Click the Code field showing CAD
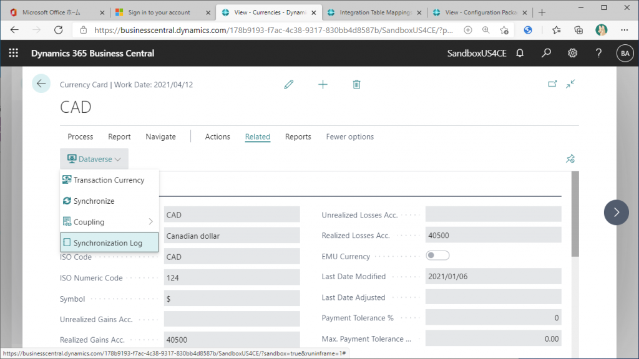 tap(232, 214)
